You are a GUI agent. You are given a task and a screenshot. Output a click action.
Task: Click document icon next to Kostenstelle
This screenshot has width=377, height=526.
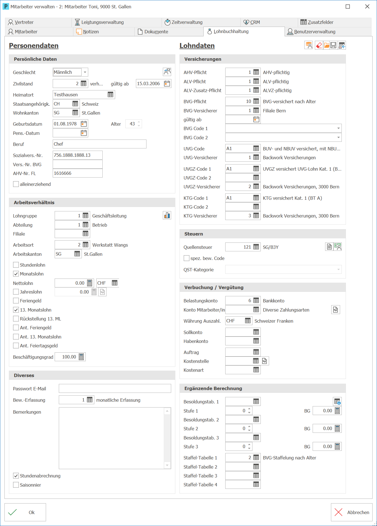coord(265,361)
